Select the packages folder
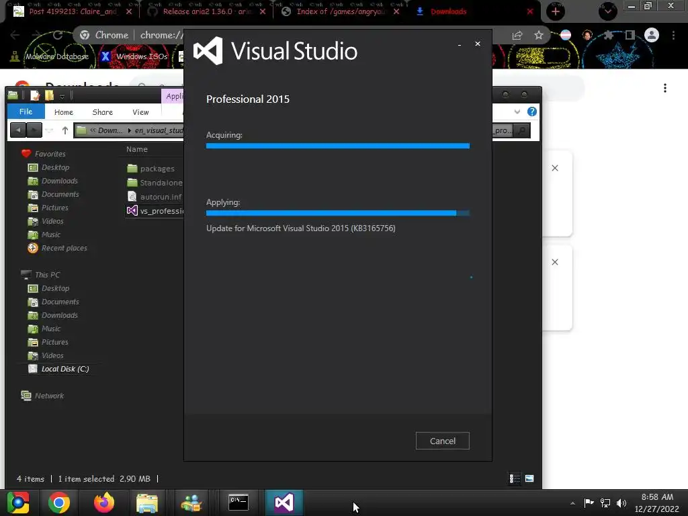Image resolution: width=688 pixels, height=516 pixels. pyautogui.click(x=151, y=169)
